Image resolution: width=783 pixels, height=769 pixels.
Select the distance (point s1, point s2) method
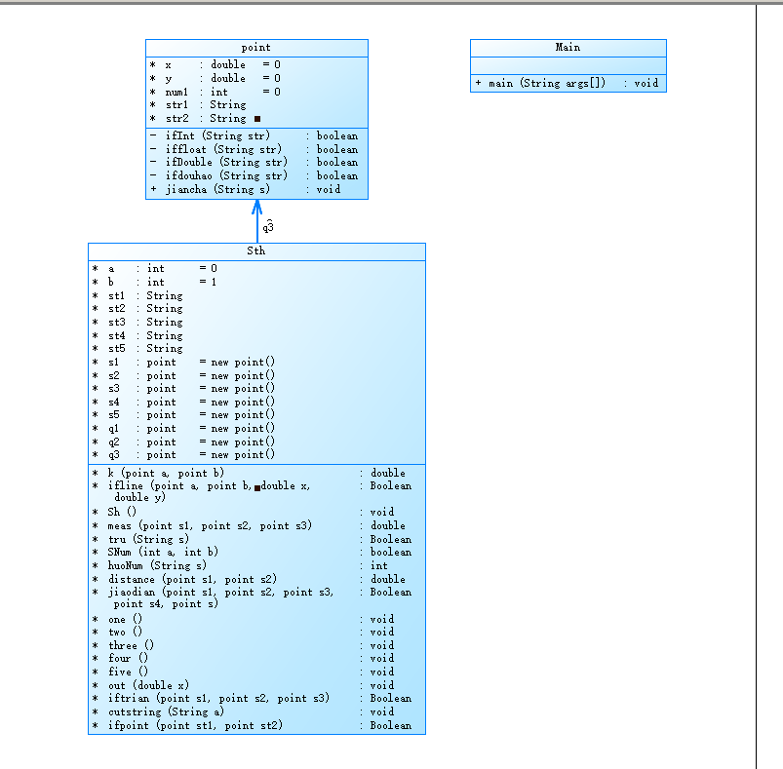coord(250,579)
